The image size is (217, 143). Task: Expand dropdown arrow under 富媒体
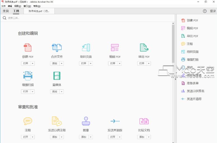(x=62, y=92)
